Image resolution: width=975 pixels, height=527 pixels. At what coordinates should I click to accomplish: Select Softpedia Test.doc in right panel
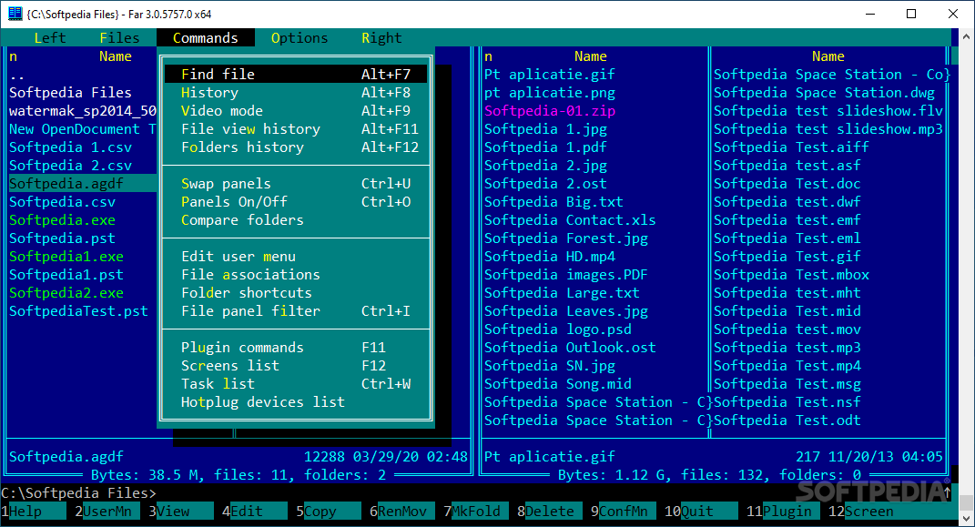click(787, 183)
